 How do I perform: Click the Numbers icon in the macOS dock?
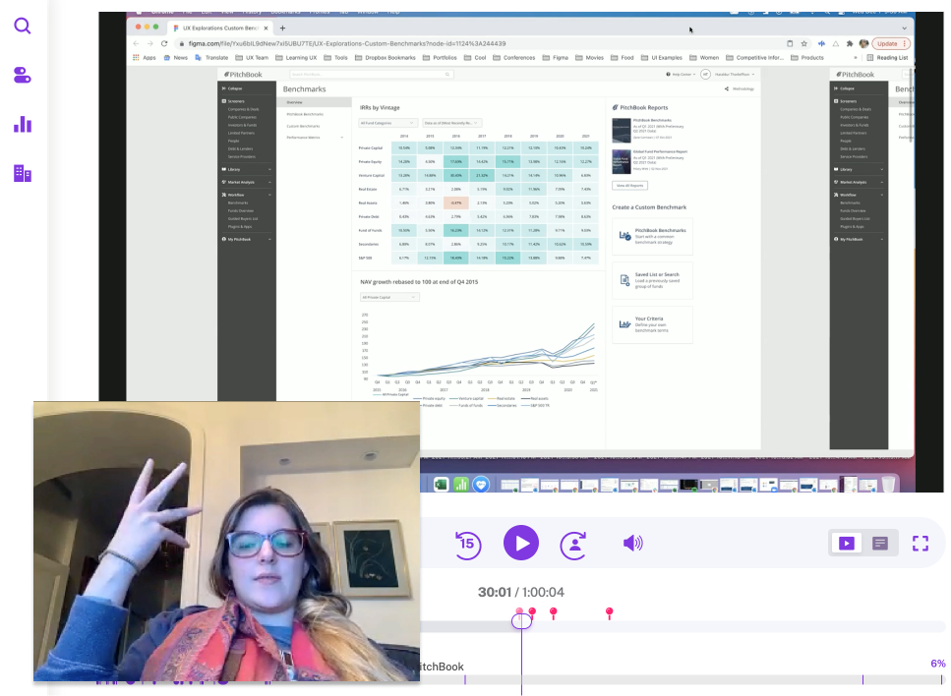pyautogui.click(x=461, y=485)
